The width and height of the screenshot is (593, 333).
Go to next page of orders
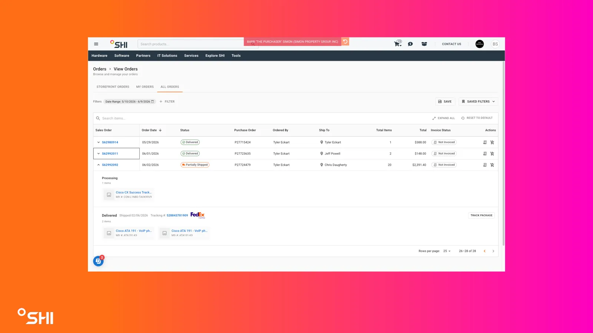493,251
